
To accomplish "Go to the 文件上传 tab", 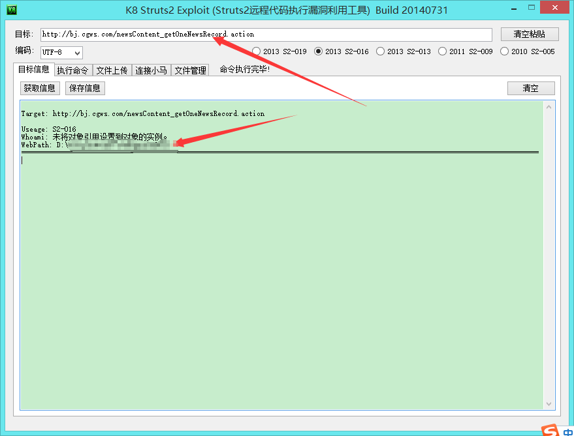I will point(112,70).
